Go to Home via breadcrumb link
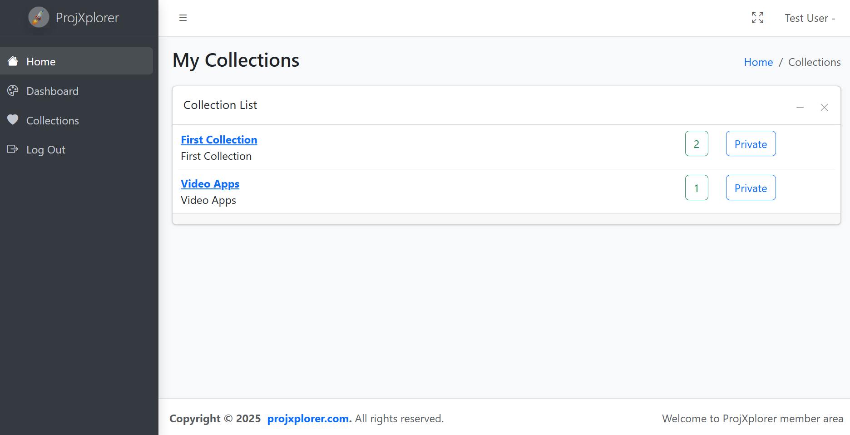This screenshot has width=850, height=435. click(x=758, y=62)
